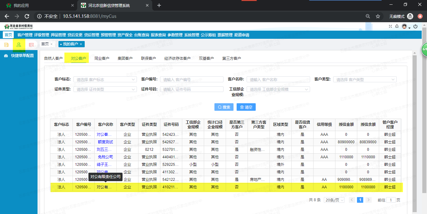
Task: Toggle fullscreen using the expand arrows icon
Action: coord(390,26)
